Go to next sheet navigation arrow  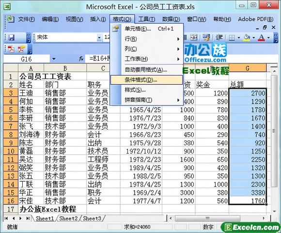[20, 218]
